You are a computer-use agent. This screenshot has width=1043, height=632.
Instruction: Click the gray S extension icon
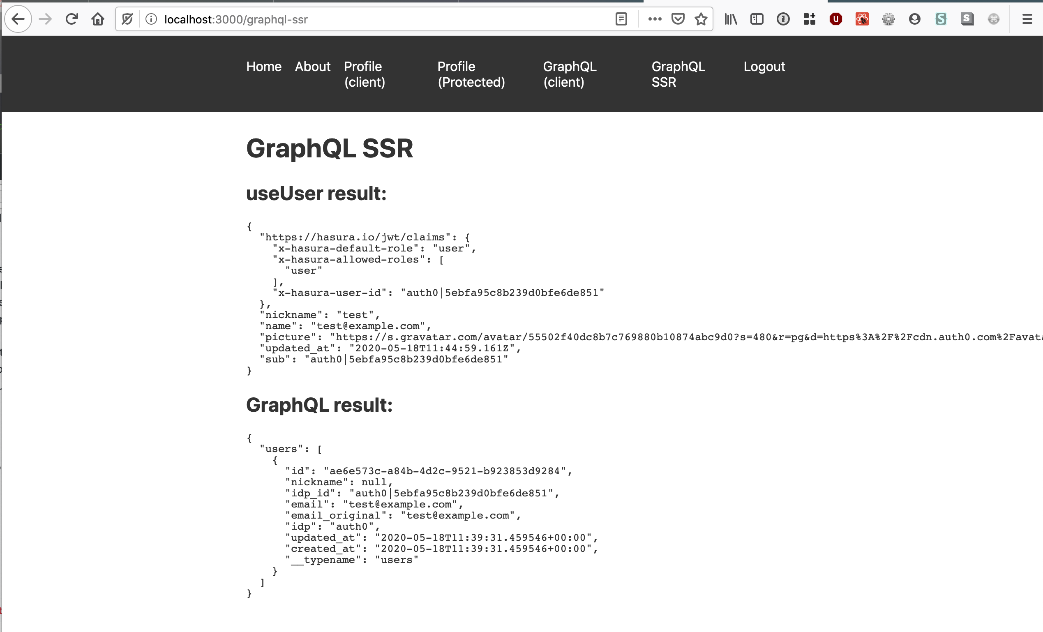tap(967, 19)
